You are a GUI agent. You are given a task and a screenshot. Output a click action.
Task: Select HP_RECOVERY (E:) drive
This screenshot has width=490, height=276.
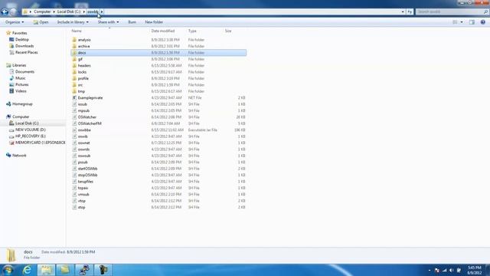(x=31, y=136)
